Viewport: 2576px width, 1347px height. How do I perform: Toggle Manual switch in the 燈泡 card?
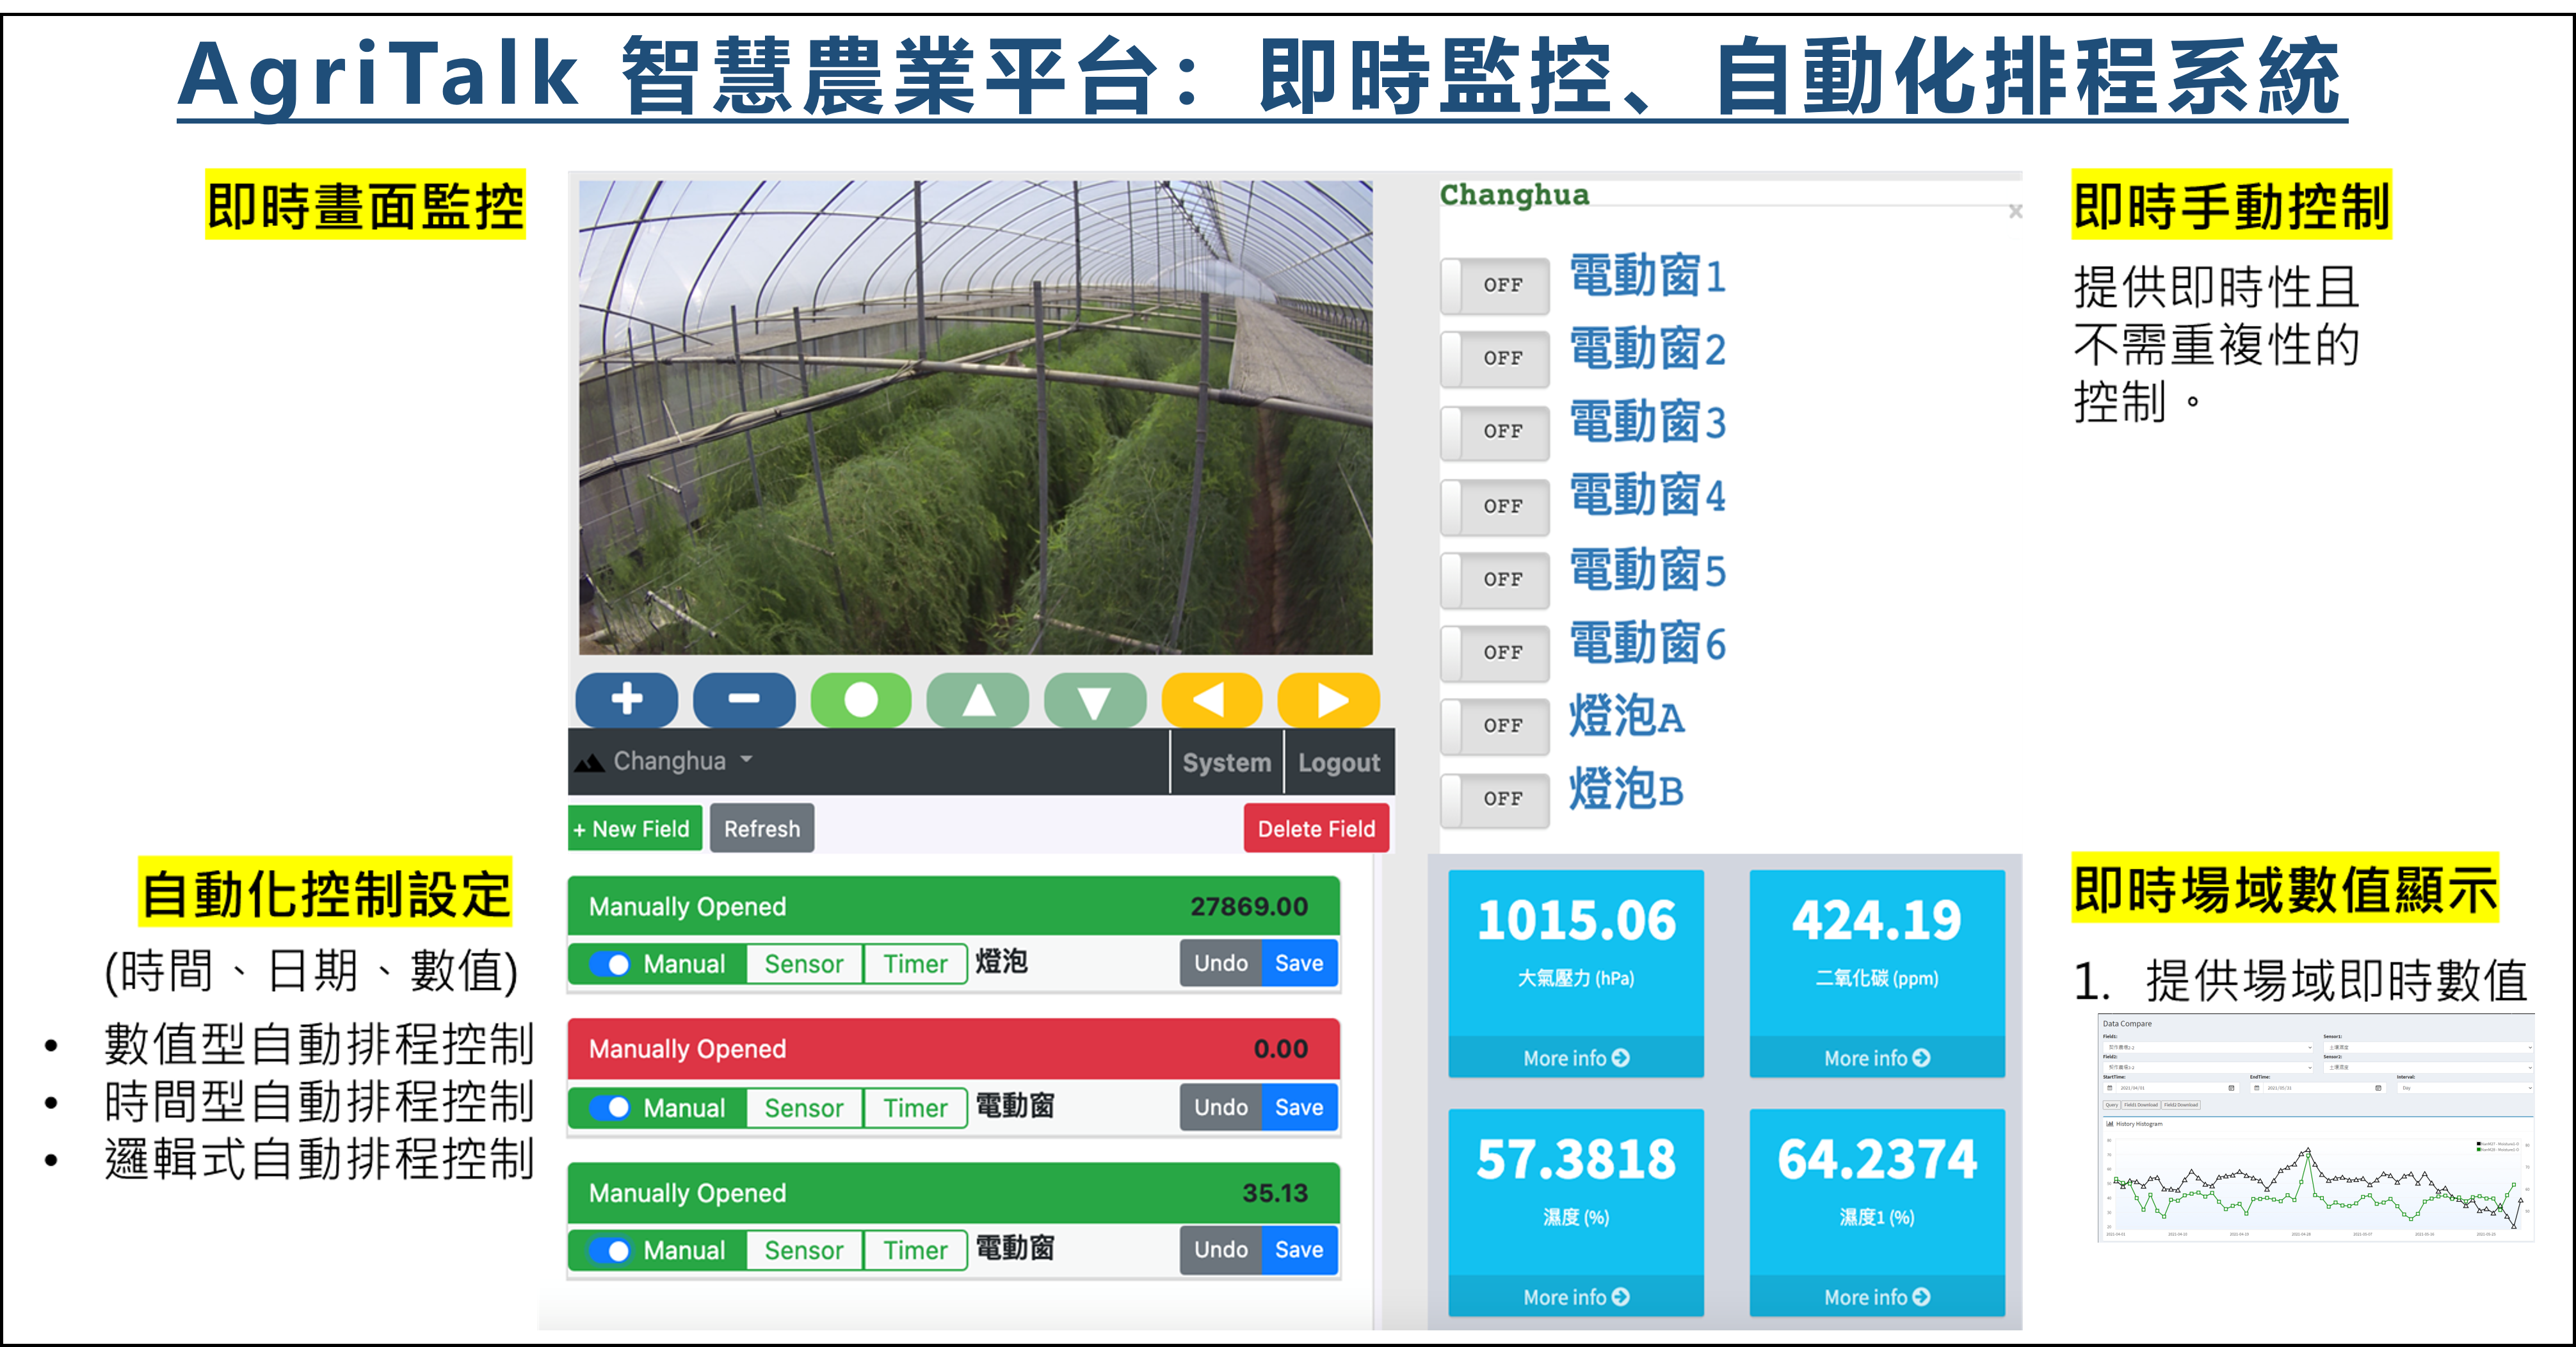610,964
